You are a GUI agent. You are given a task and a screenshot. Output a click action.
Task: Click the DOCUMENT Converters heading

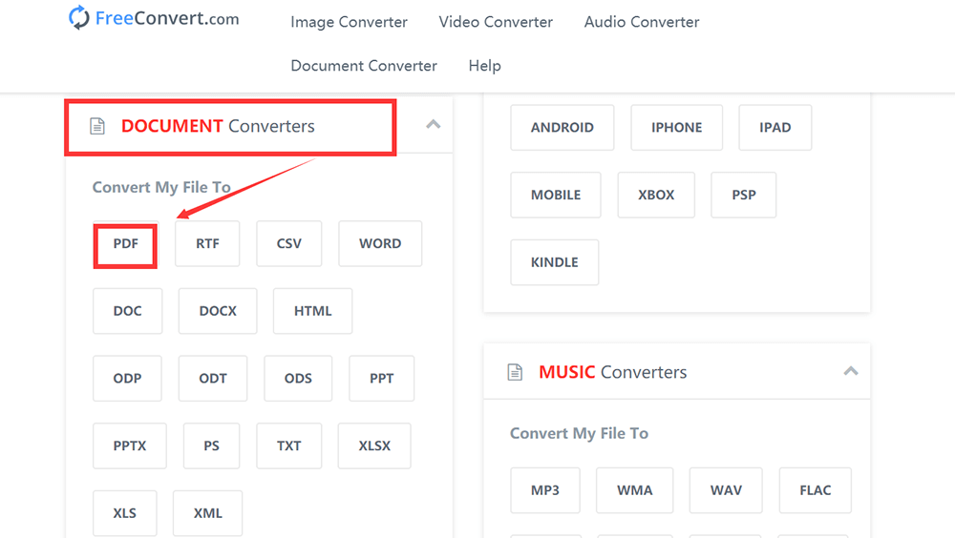[218, 127]
